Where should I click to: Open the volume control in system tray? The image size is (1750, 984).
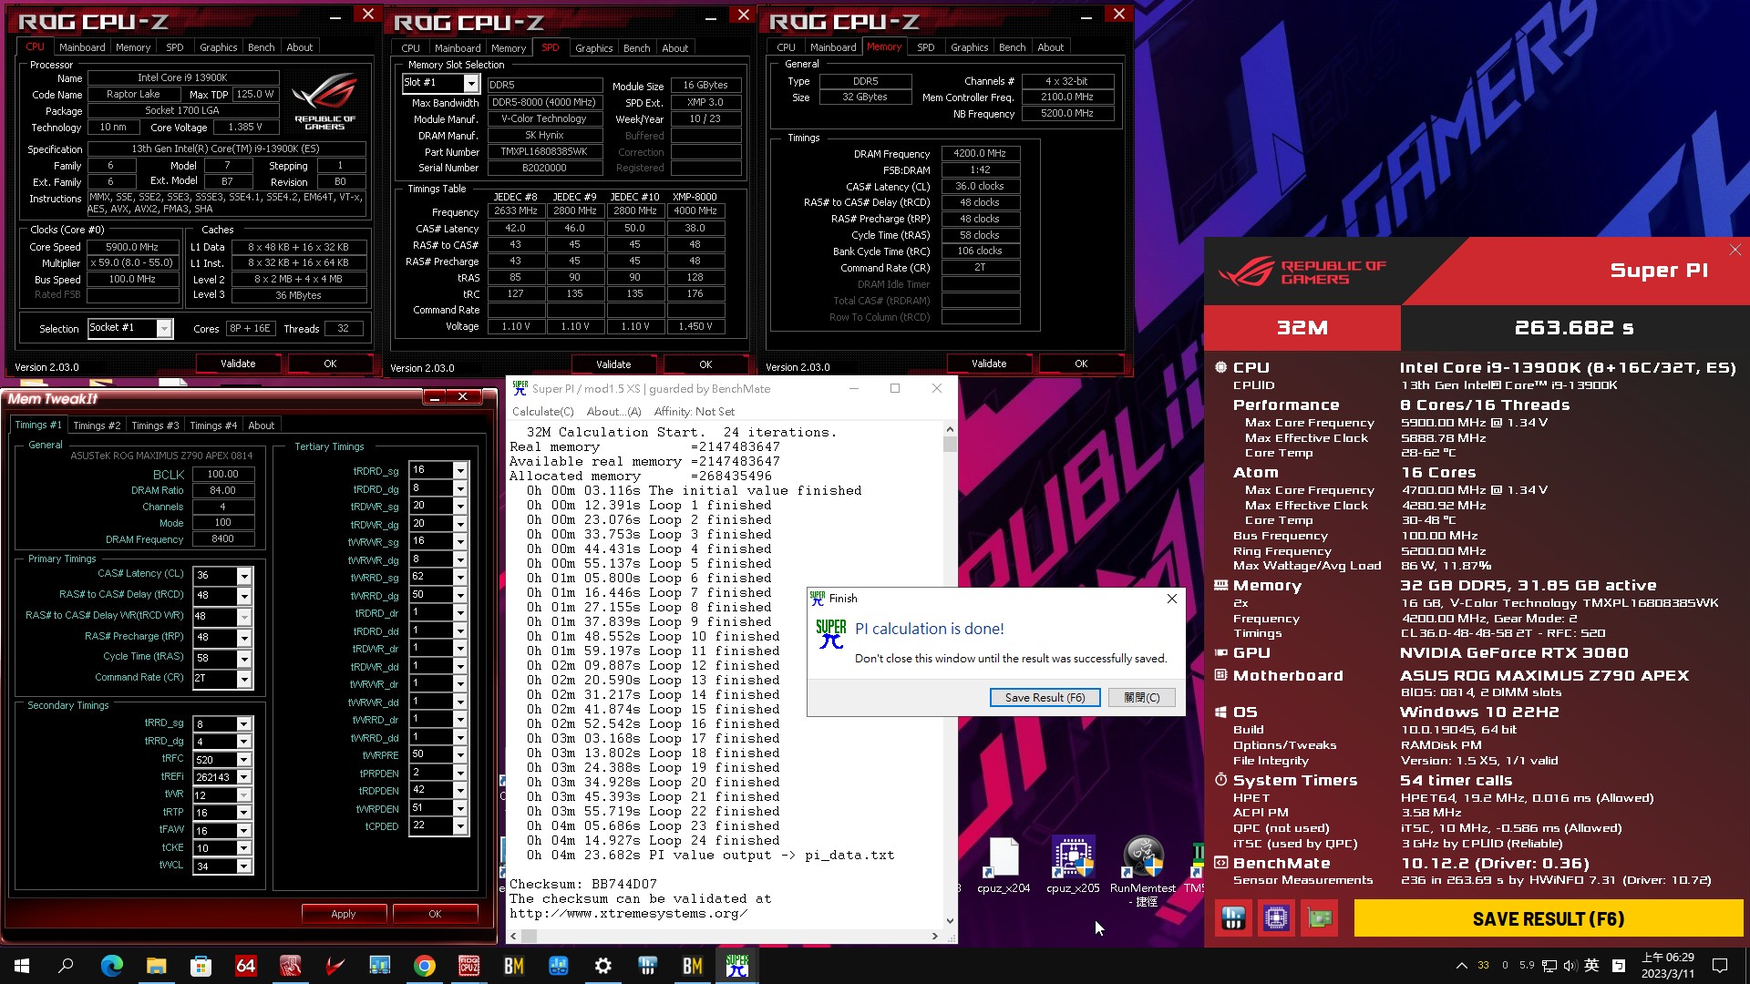pos(1570,966)
